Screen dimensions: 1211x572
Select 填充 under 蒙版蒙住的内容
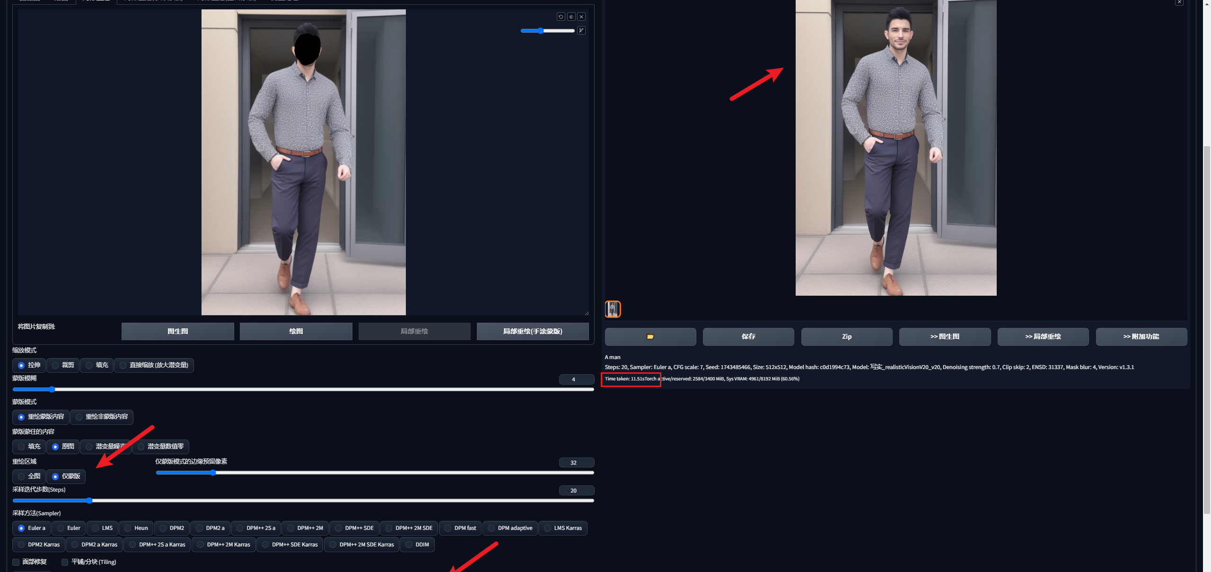[29, 447]
